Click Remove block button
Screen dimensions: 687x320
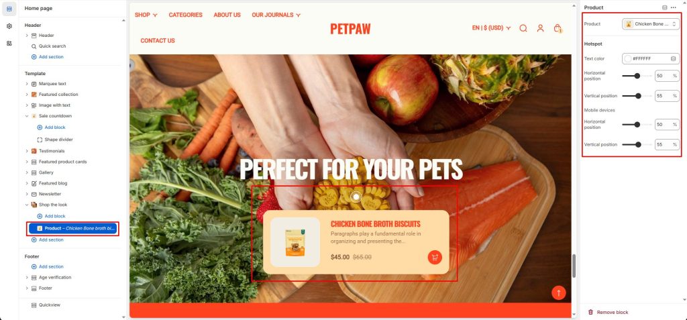coord(608,312)
